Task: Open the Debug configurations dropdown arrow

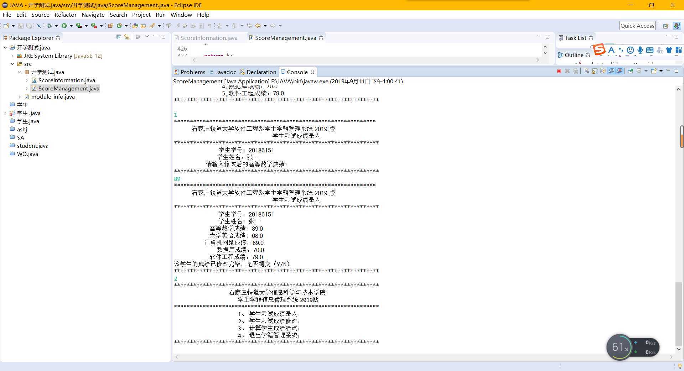Action: tap(56, 26)
